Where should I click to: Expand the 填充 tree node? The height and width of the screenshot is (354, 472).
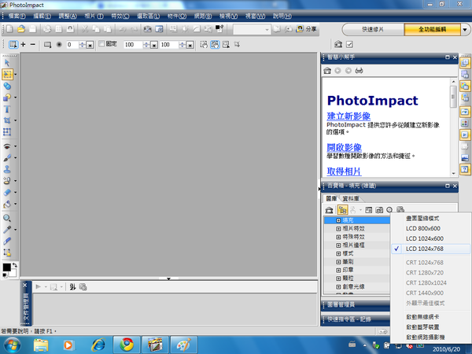coord(338,220)
